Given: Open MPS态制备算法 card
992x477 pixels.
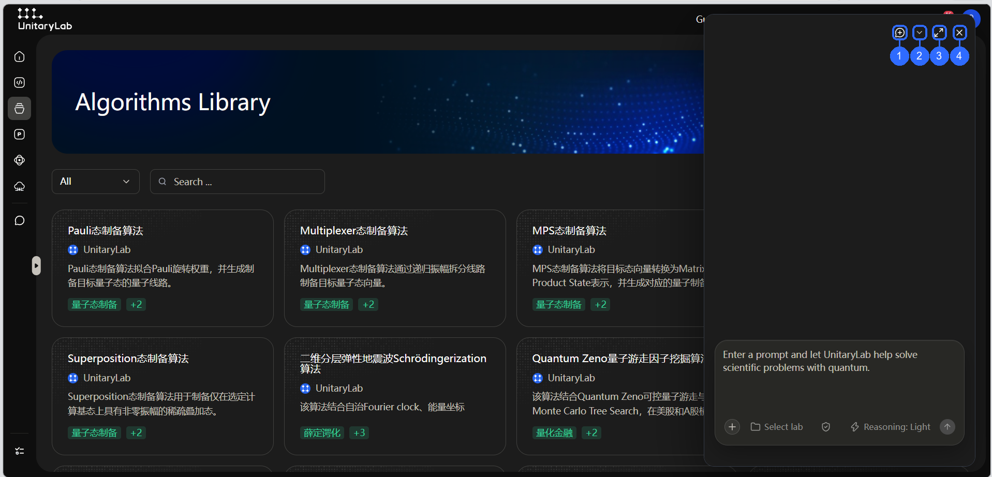Looking at the screenshot, I should point(611,268).
